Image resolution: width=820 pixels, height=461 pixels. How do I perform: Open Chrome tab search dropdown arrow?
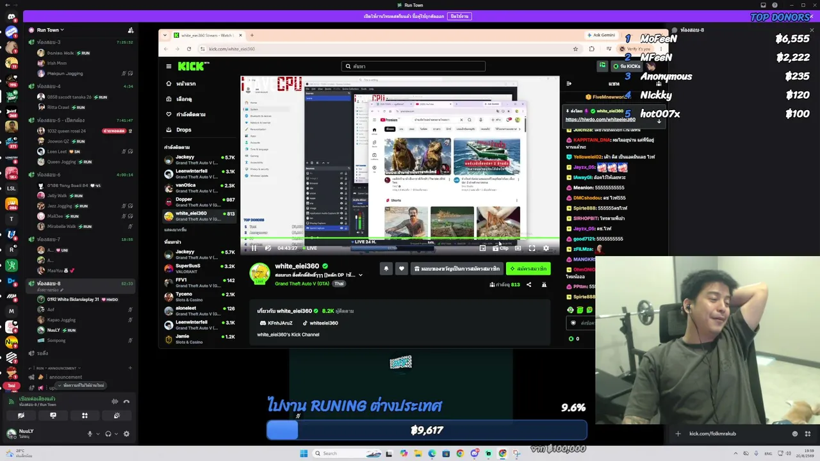pos(166,35)
